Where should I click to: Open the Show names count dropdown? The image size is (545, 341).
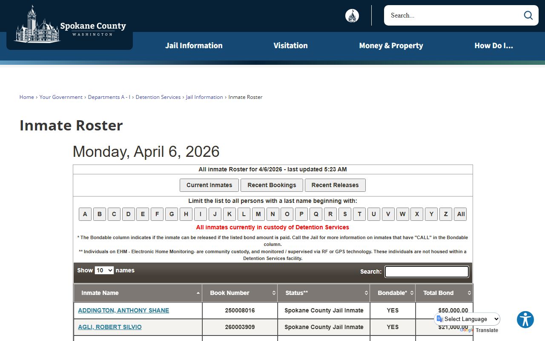click(104, 270)
